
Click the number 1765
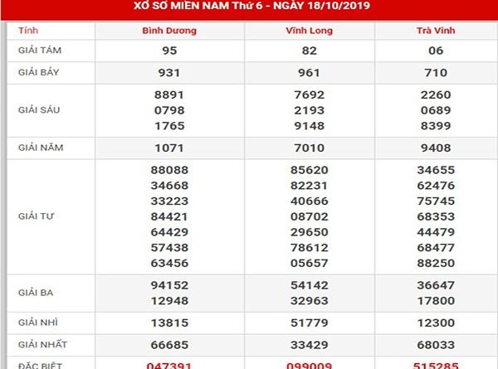[x=169, y=126]
